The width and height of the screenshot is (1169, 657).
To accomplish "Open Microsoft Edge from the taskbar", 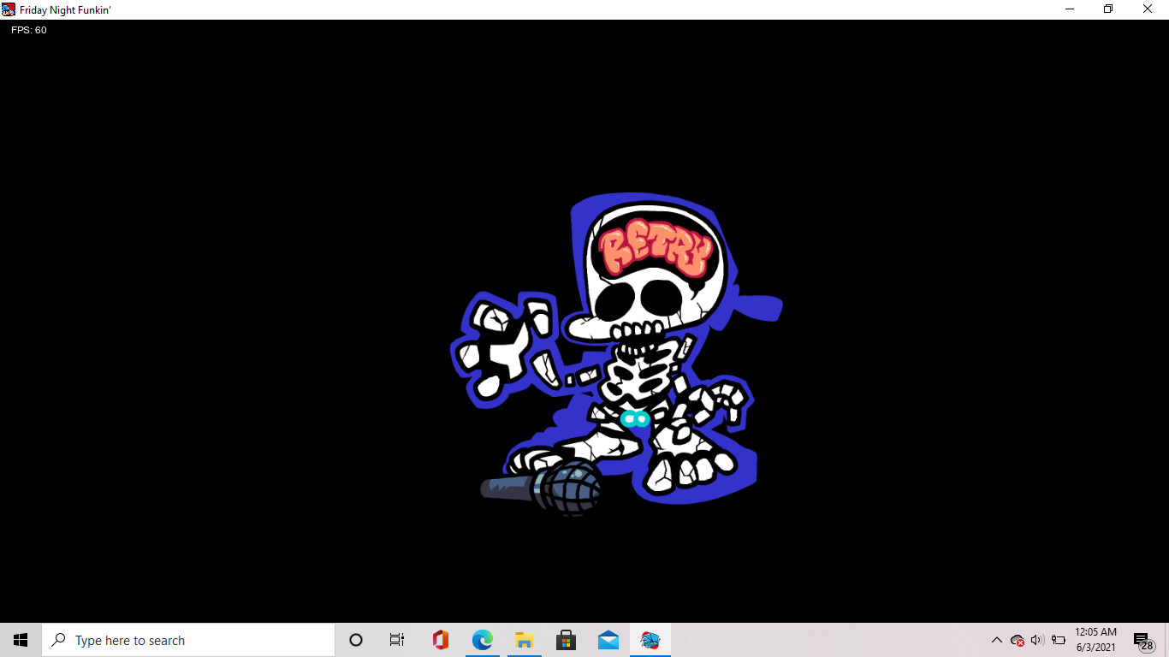I will coord(483,640).
